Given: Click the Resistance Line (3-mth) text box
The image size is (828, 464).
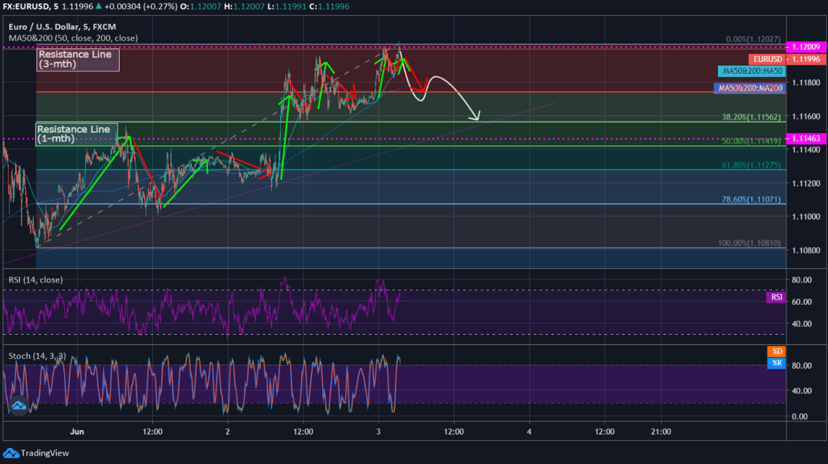Looking at the screenshot, I should click(78, 59).
